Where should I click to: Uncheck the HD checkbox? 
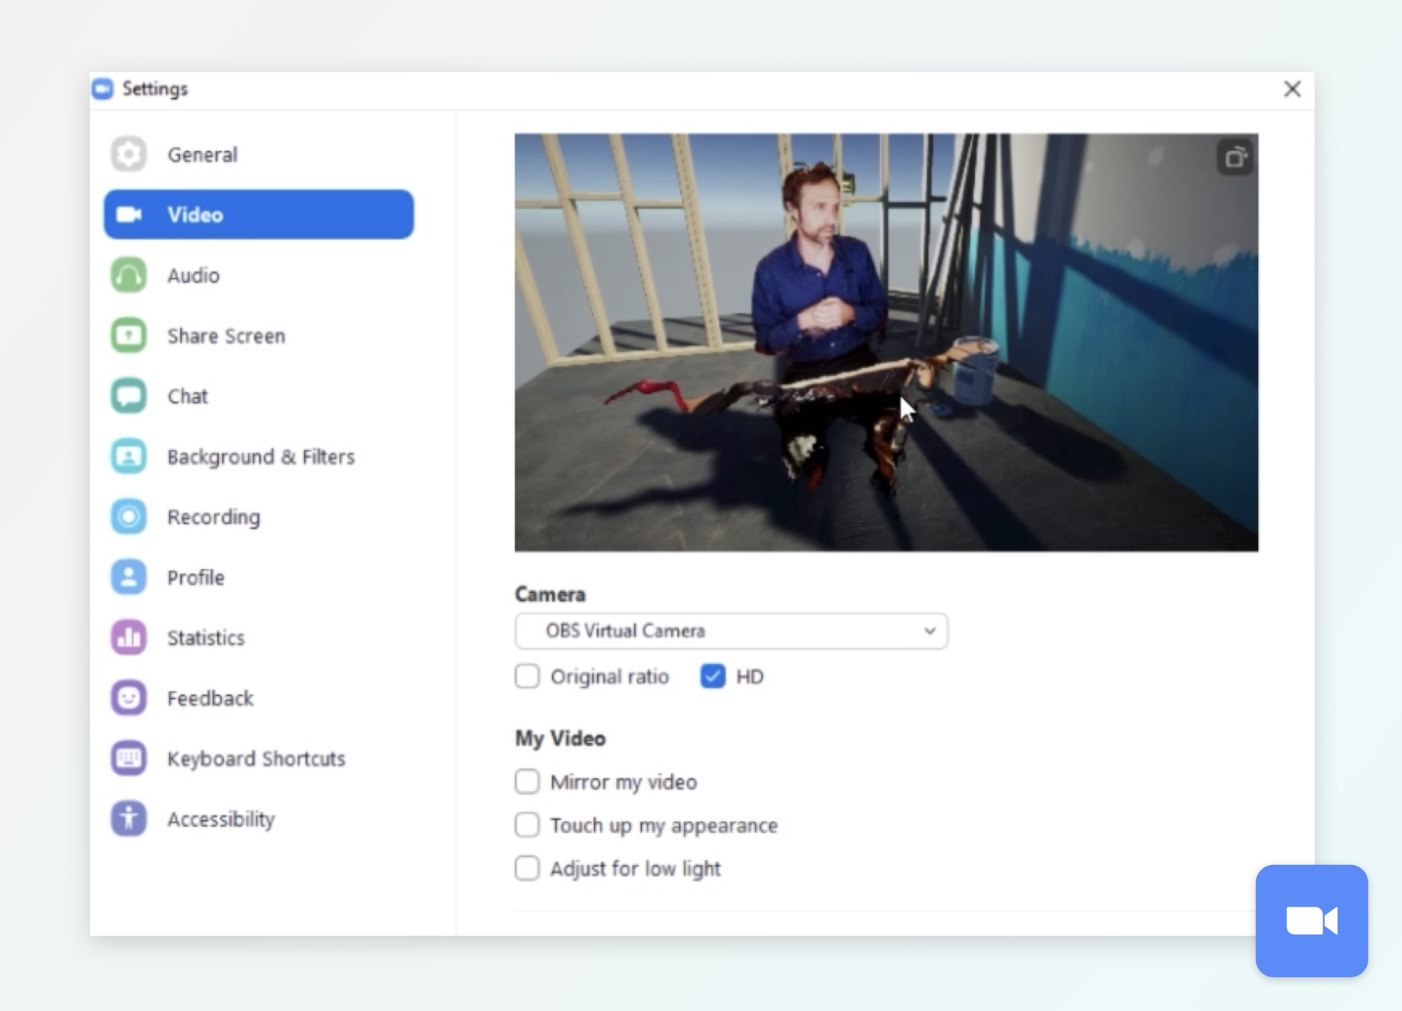pyautogui.click(x=713, y=677)
